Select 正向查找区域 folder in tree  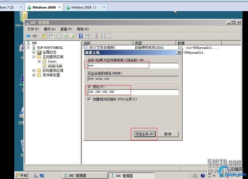pyautogui.click(x=53, y=57)
